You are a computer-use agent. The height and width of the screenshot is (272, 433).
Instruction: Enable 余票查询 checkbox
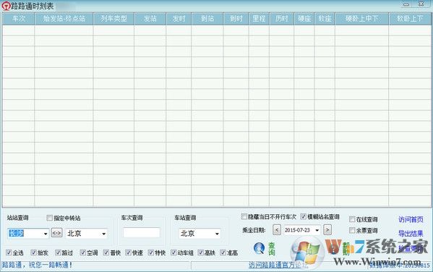[352, 230]
